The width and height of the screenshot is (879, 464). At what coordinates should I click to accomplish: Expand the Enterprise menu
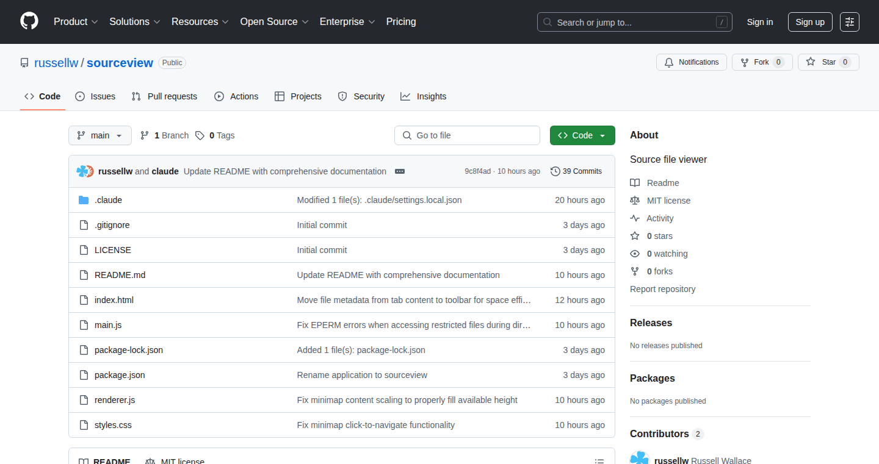point(347,22)
